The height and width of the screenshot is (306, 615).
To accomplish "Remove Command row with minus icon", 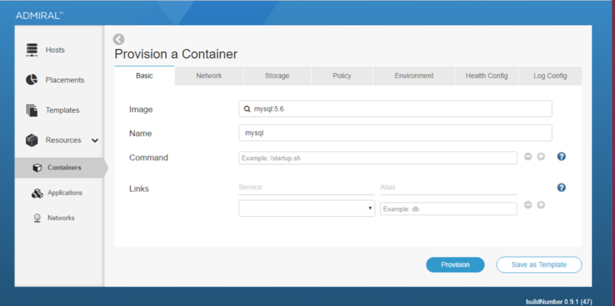I will coord(528,157).
